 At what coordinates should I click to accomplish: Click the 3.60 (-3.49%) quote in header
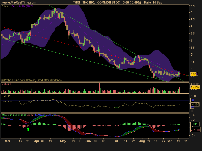tap(132, 3)
